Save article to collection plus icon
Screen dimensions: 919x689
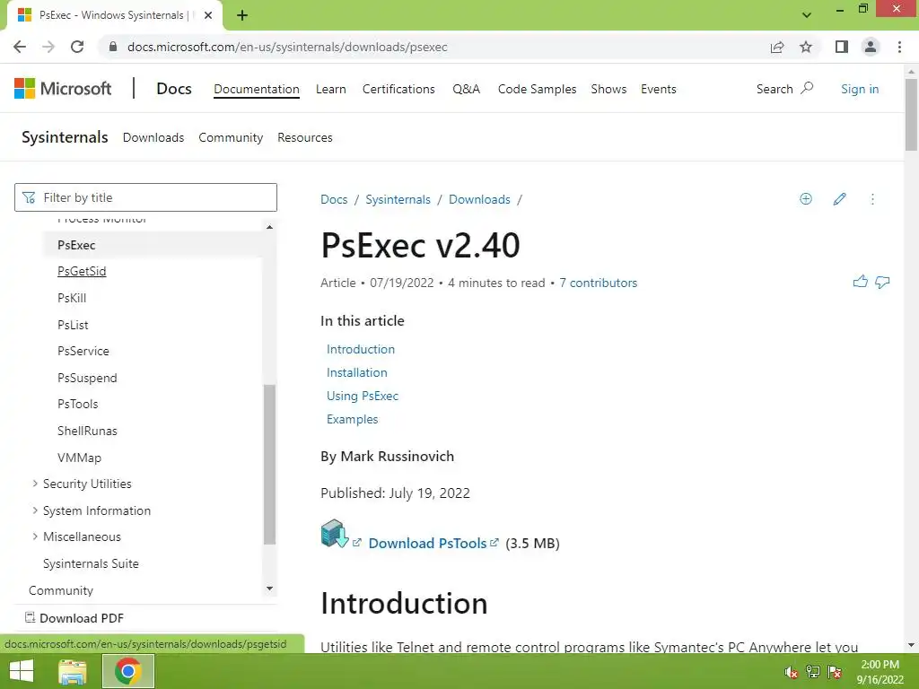tap(806, 199)
